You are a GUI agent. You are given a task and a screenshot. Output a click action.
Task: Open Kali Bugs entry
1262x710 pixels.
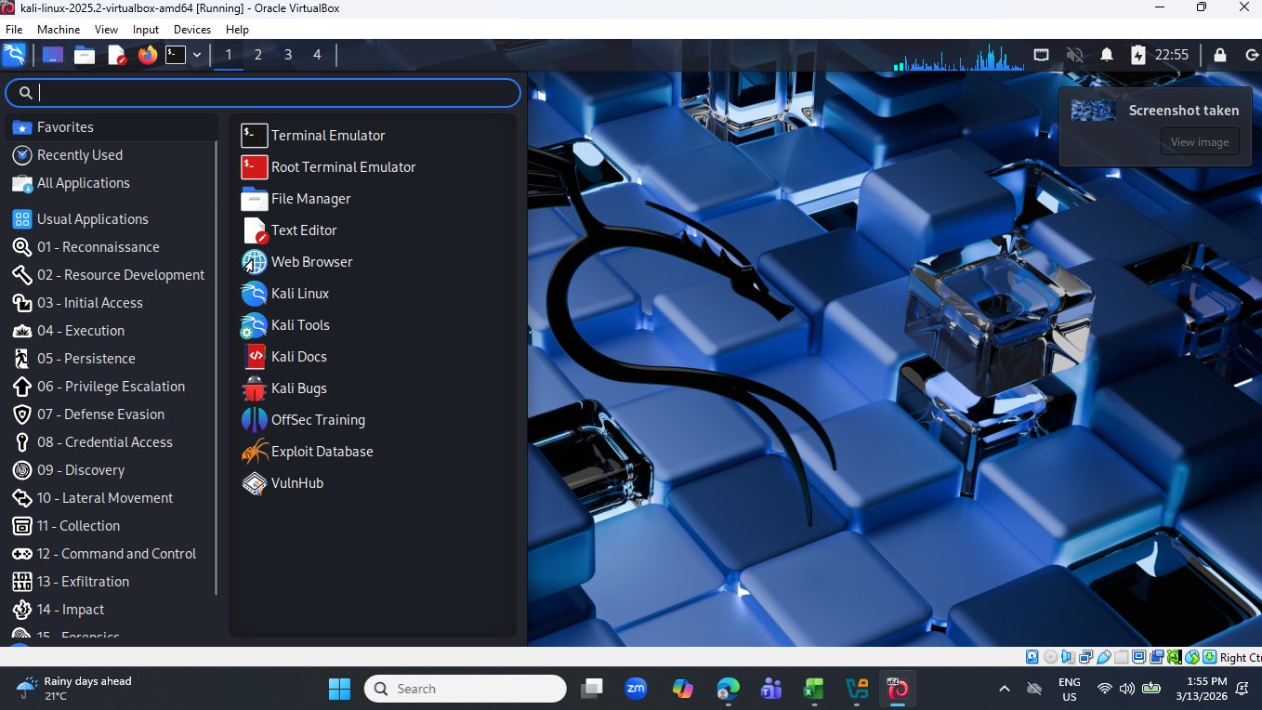click(373, 388)
